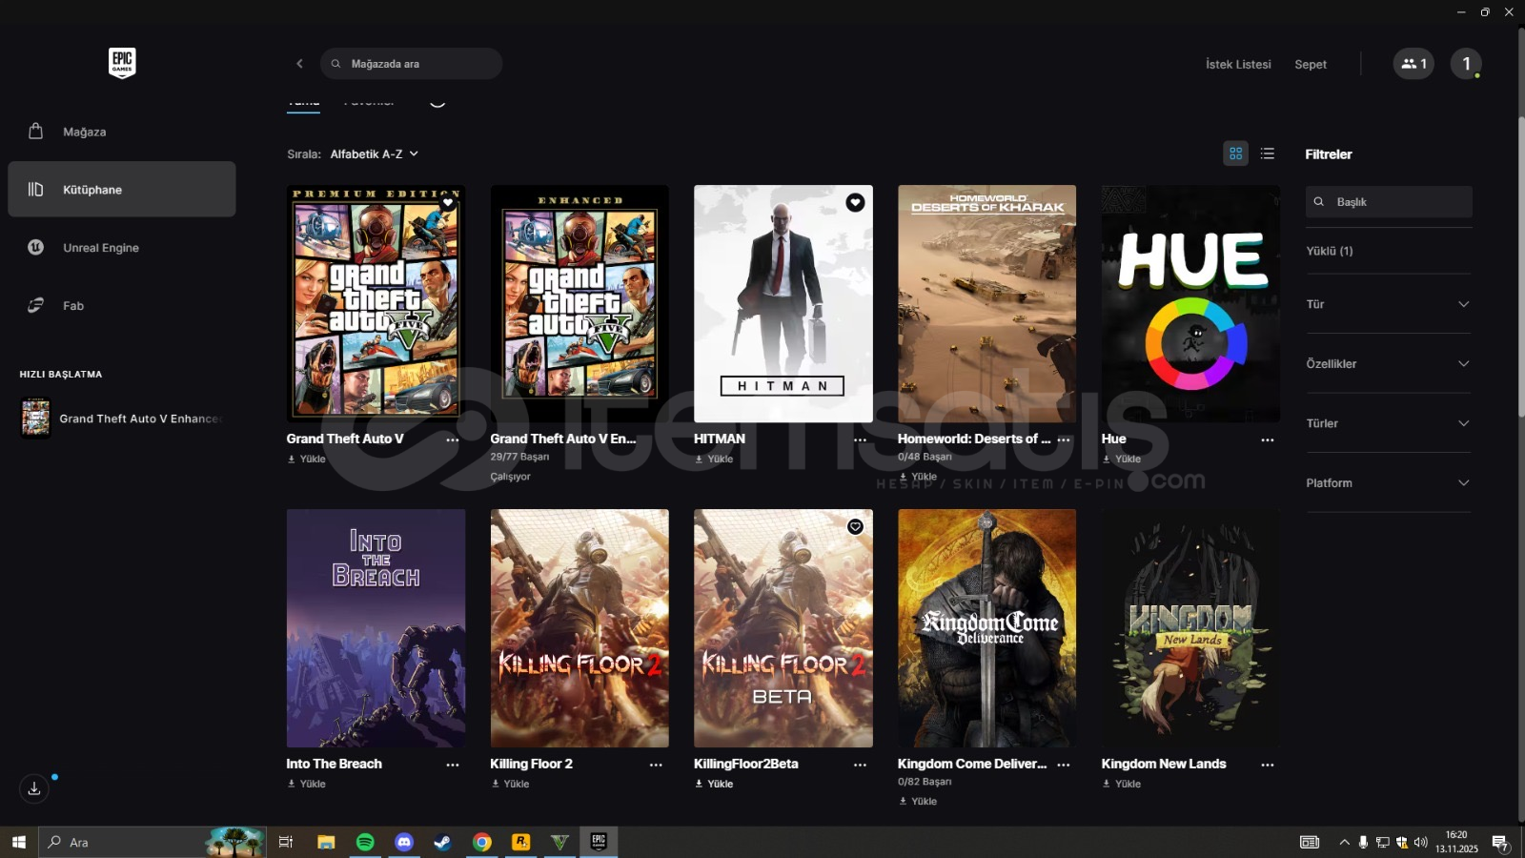Image resolution: width=1525 pixels, height=858 pixels.
Task: Expand the Özellikler filter section
Action: [1389, 363]
